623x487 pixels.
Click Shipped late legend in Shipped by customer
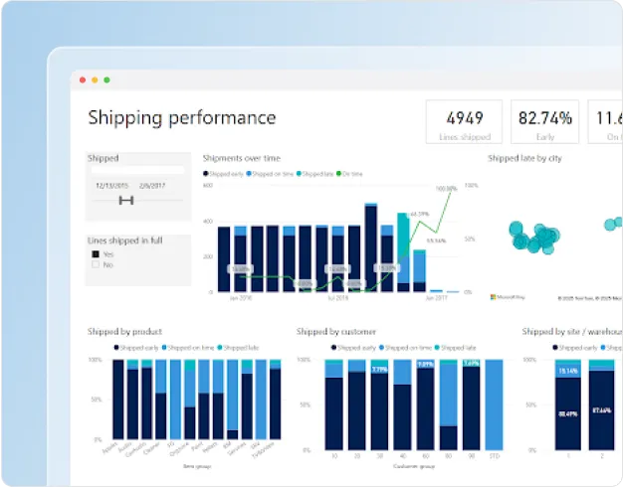[x=456, y=348]
